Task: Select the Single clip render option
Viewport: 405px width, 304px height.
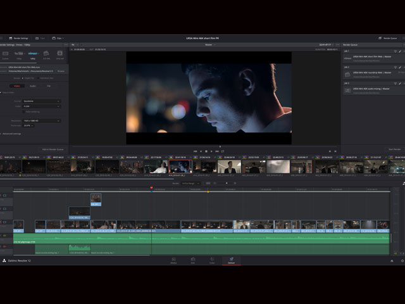Action: (x=28, y=78)
